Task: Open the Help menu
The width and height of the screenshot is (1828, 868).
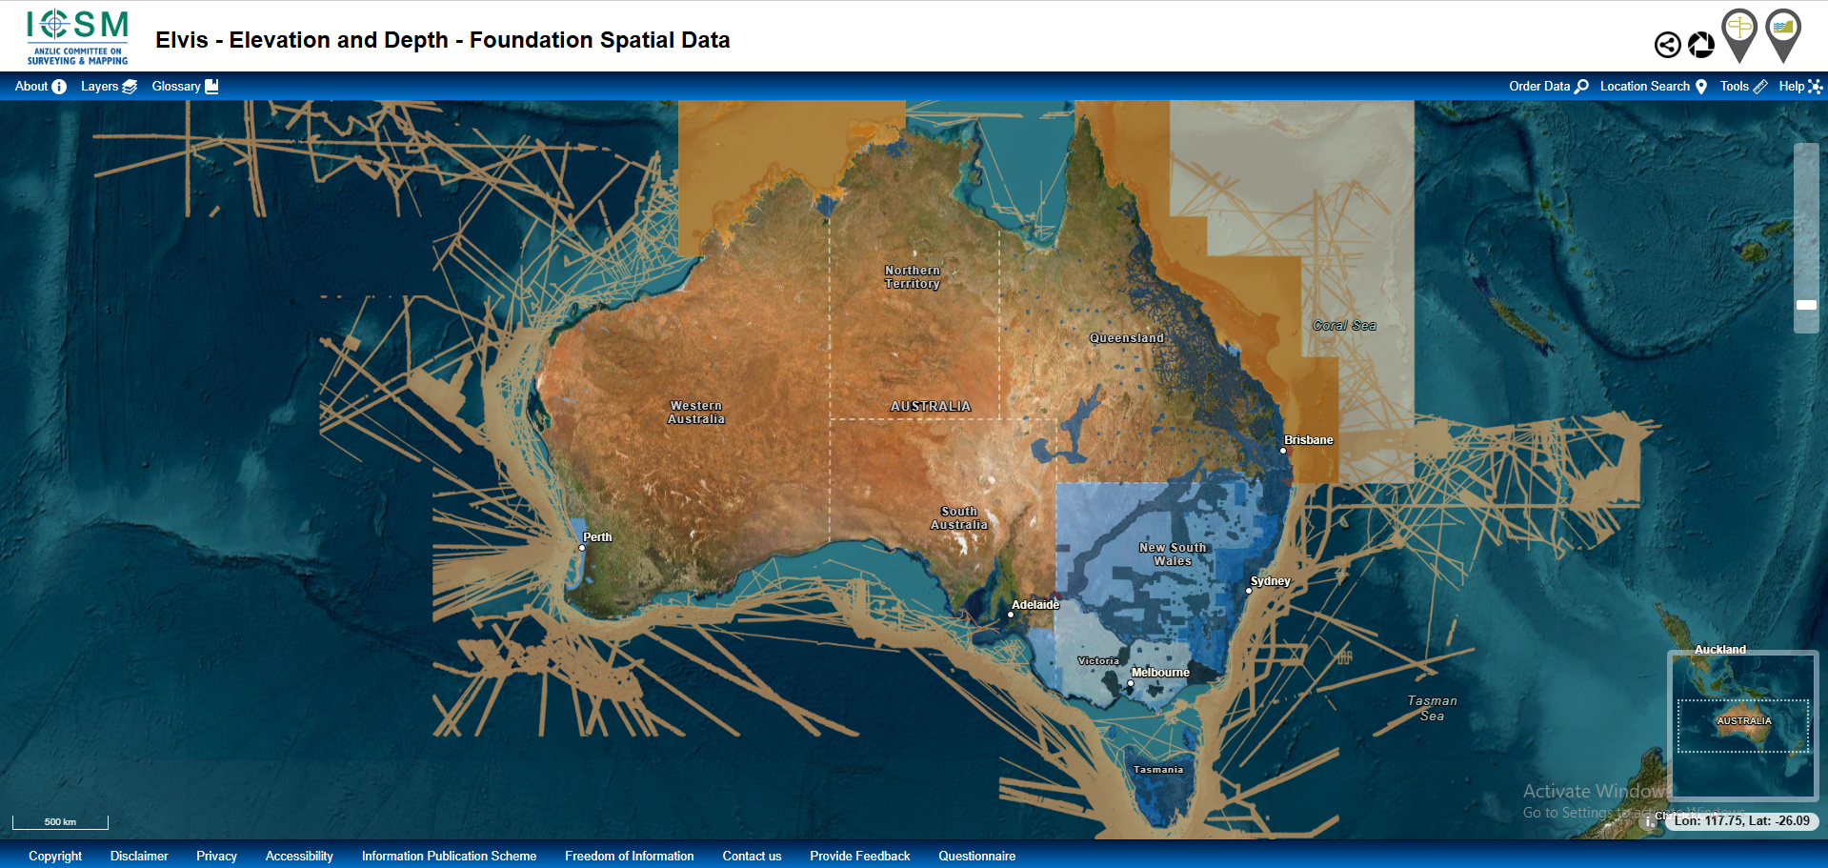Action: 1800,86
